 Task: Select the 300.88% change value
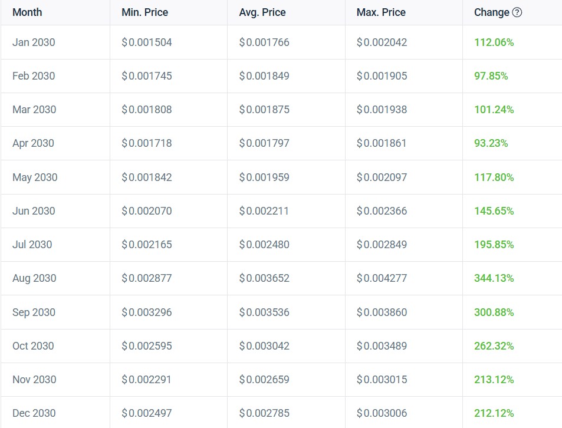[494, 312]
